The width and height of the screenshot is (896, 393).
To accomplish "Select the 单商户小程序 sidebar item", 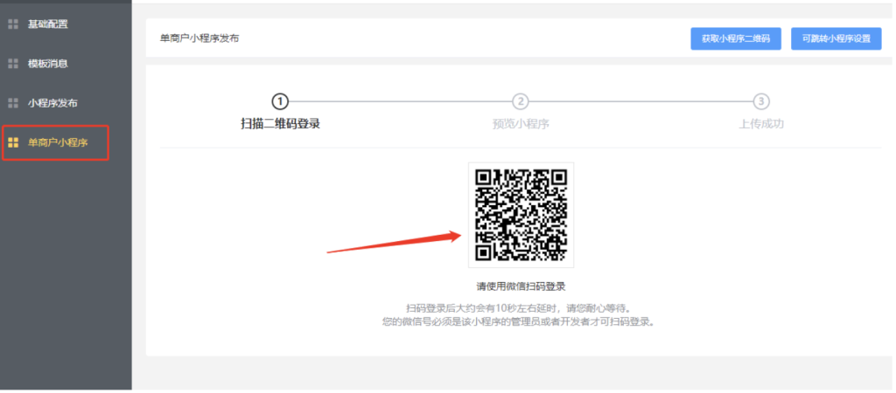I will tap(55, 142).
